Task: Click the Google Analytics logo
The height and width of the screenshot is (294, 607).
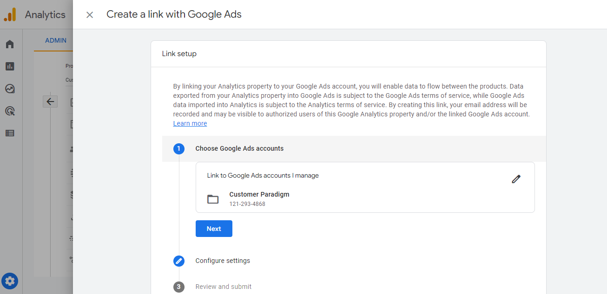Action: pos(10,15)
